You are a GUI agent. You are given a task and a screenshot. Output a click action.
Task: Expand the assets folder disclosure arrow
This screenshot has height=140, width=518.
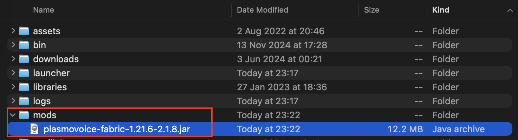click(13, 31)
